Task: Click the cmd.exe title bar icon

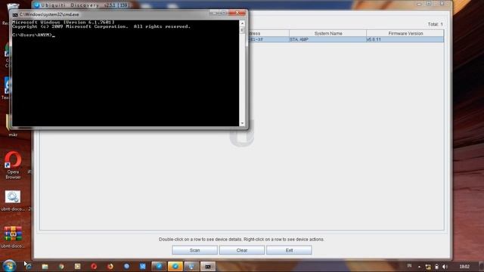Action: tap(15, 14)
